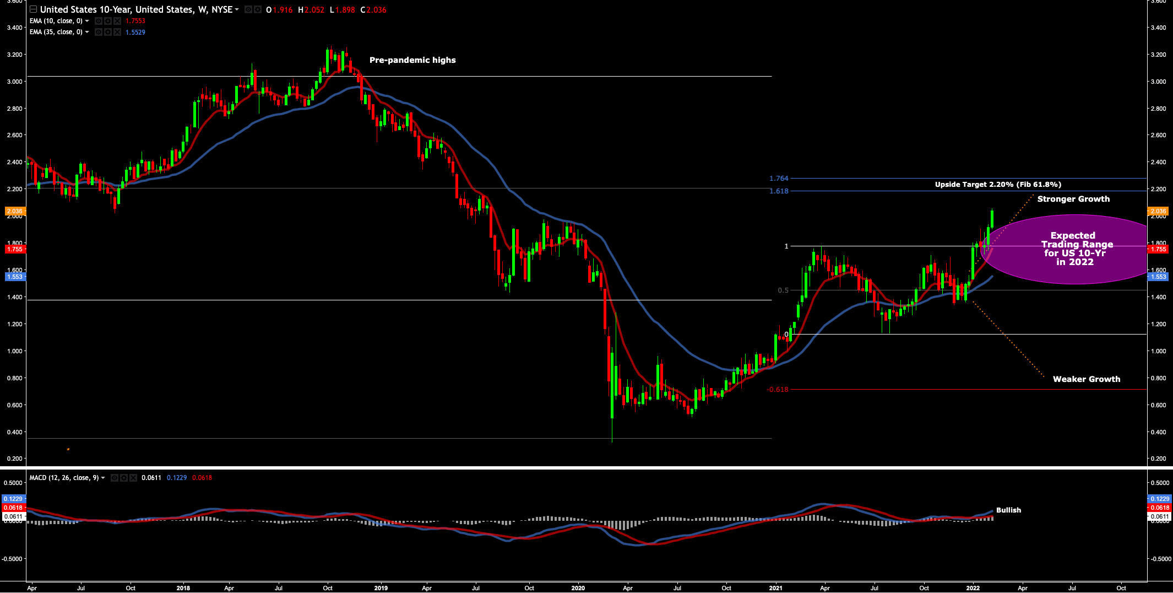
Task: Open settings gear for EMA 35 indicator
Action: tap(107, 32)
